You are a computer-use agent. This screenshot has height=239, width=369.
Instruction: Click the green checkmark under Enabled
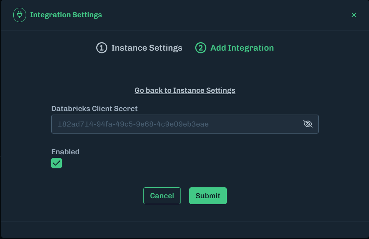pos(57,163)
